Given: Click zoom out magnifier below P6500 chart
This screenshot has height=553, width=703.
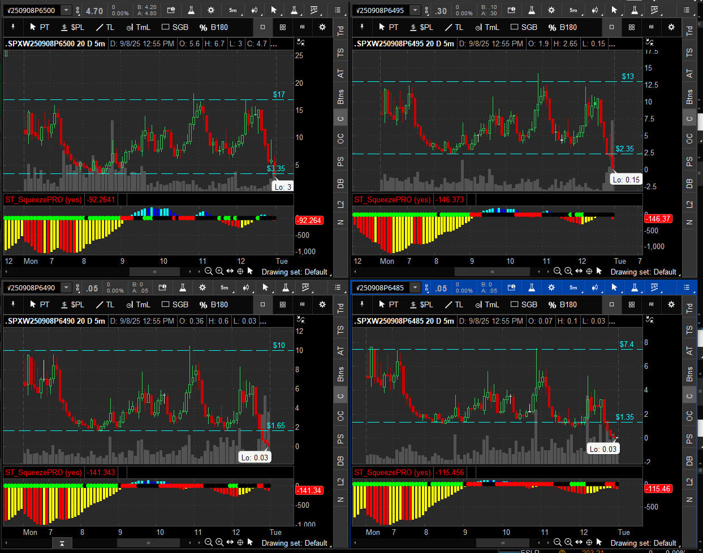Looking at the screenshot, I should 208,271.
